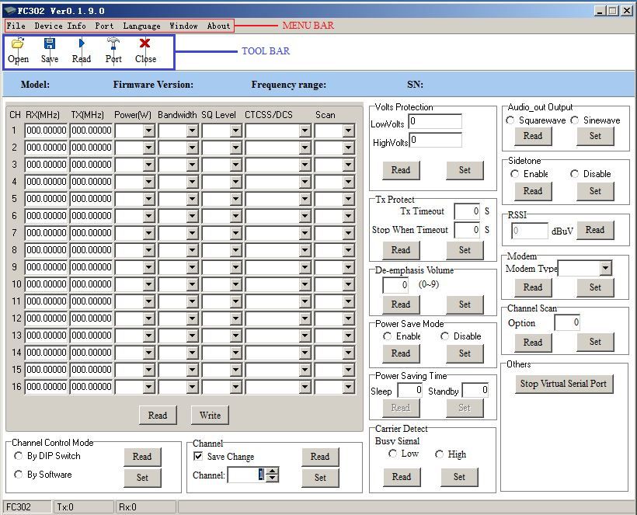Click Read in Tx Protect group

click(x=401, y=250)
